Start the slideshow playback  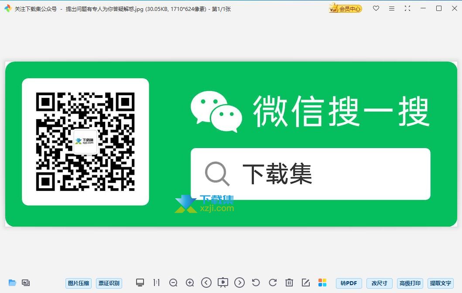pos(223,283)
